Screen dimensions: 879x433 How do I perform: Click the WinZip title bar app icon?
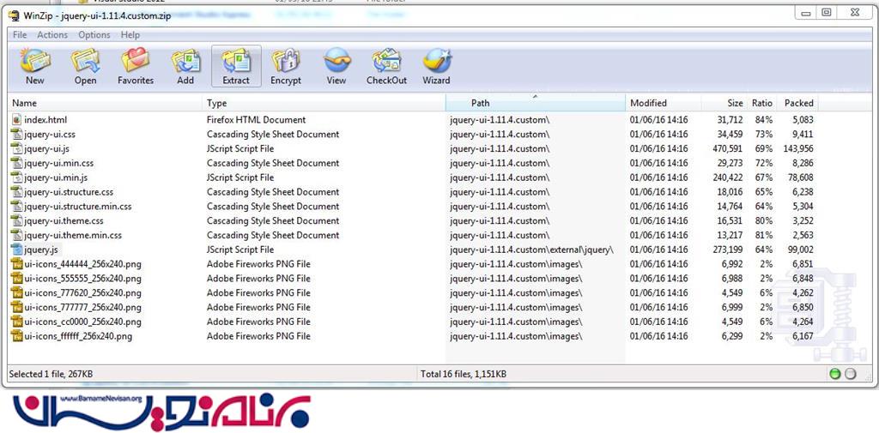(x=14, y=15)
